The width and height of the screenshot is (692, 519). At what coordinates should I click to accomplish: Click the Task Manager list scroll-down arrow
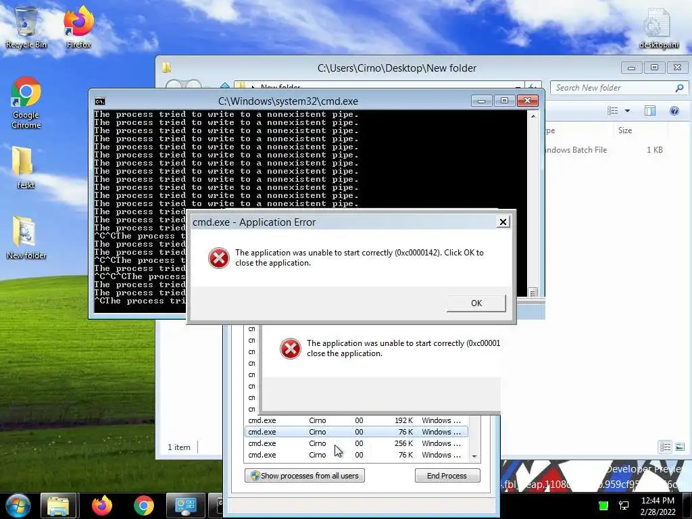point(474,456)
